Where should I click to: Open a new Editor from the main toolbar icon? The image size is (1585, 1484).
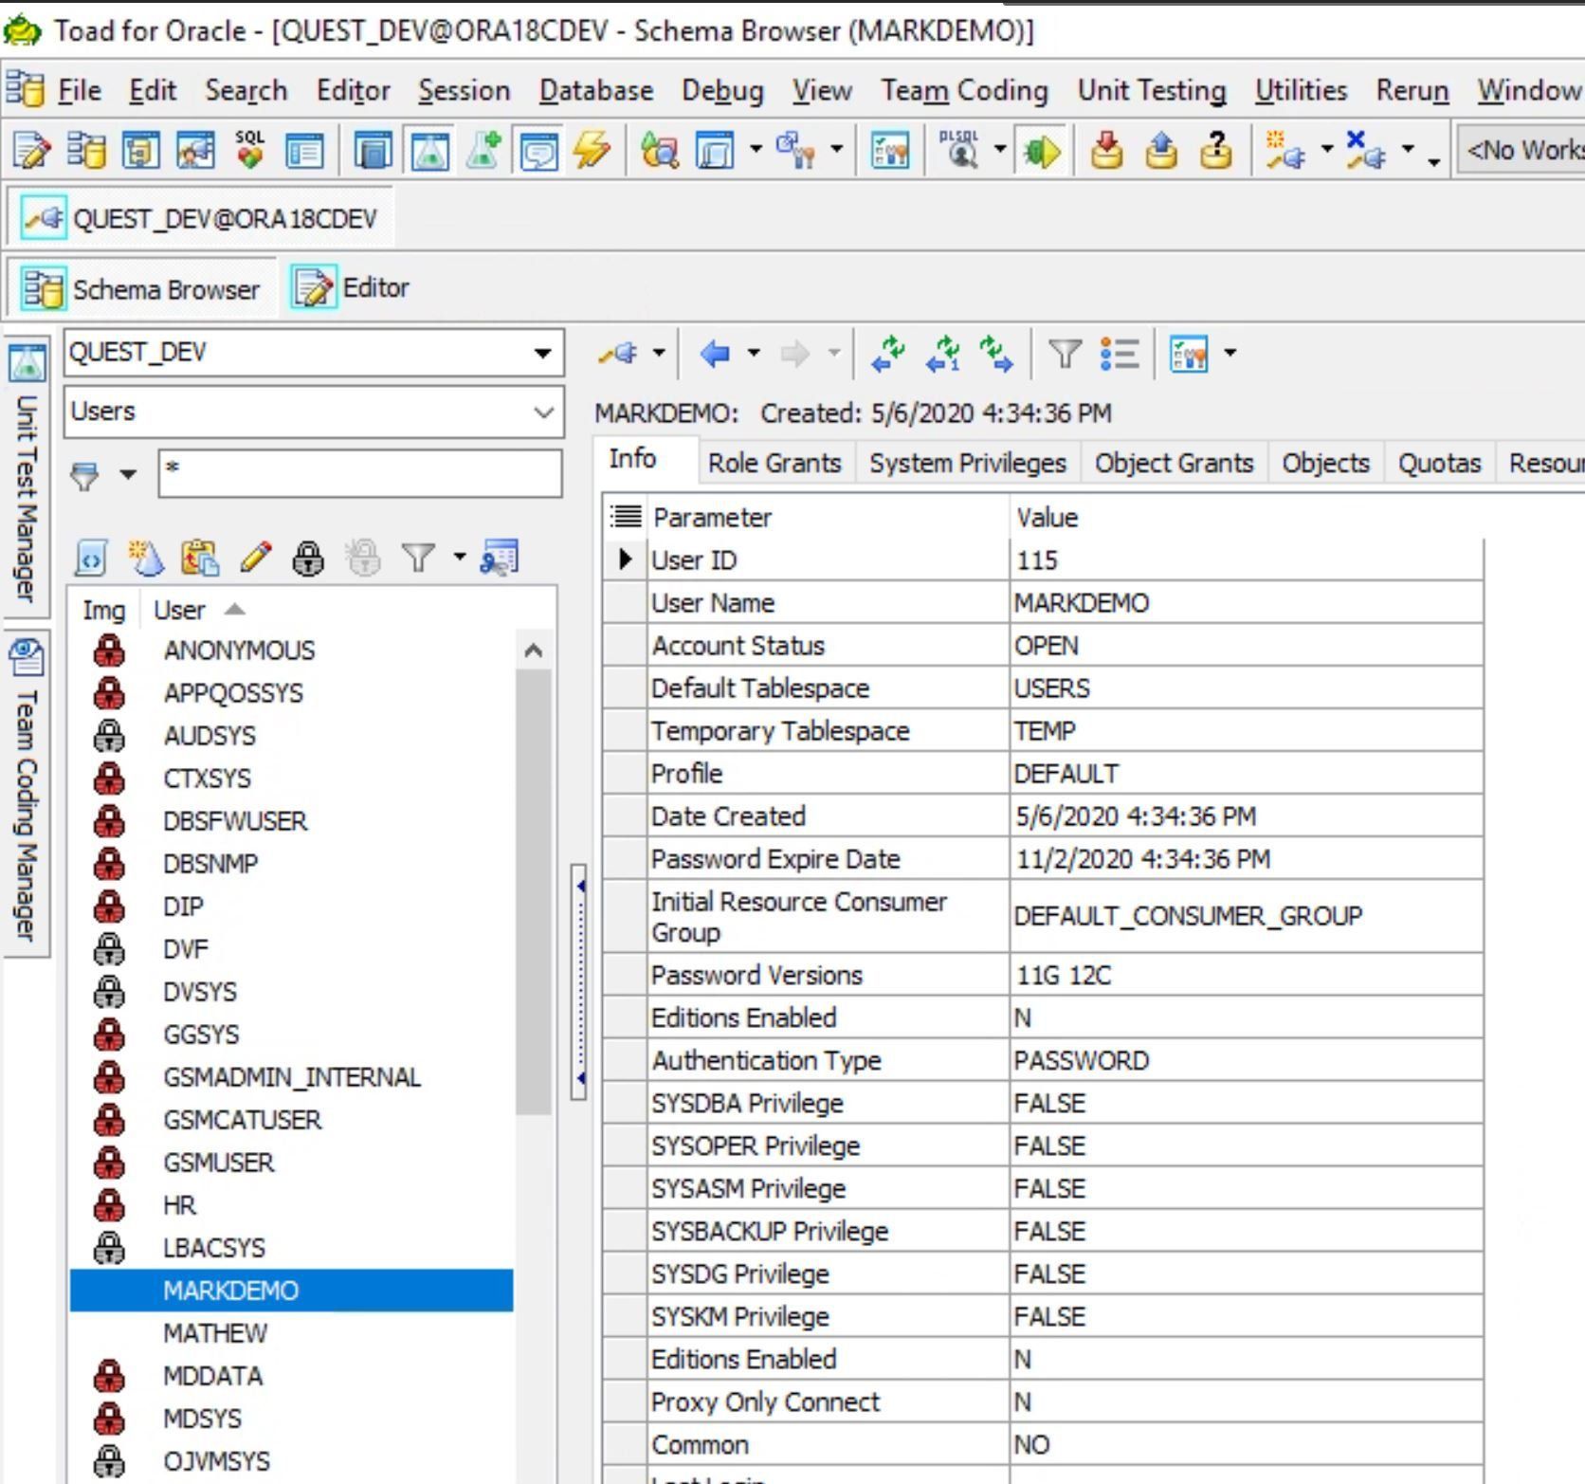point(32,151)
